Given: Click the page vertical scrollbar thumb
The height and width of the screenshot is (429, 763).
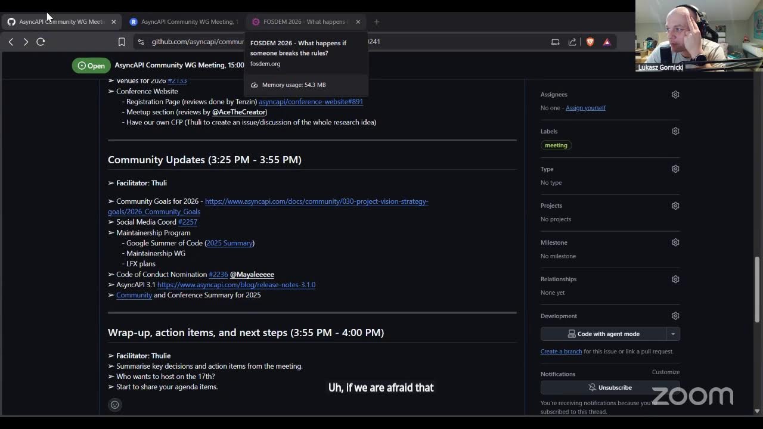Looking at the screenshot, I should point(757,289).
